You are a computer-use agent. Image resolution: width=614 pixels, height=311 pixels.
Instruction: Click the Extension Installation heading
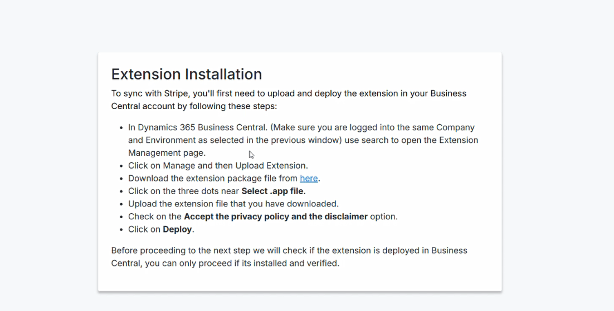click(x=187, y=74)
